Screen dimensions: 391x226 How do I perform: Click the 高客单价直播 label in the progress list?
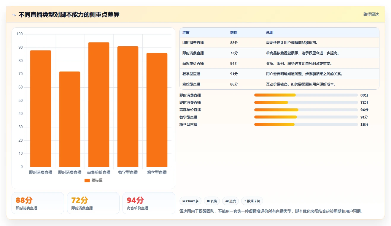pyautogui.click(x=190, y=110)
